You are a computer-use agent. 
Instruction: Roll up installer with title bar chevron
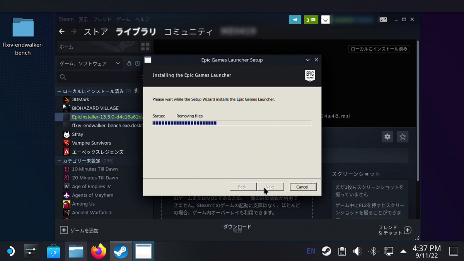tap(308, 60)
